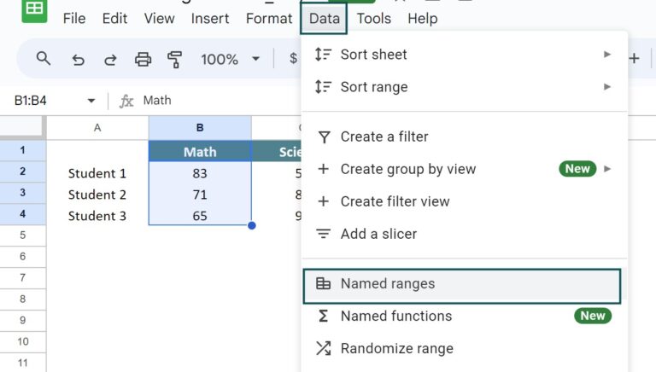
Task: Click the sigma Named functions icon
Action: (x=323, y=316)
